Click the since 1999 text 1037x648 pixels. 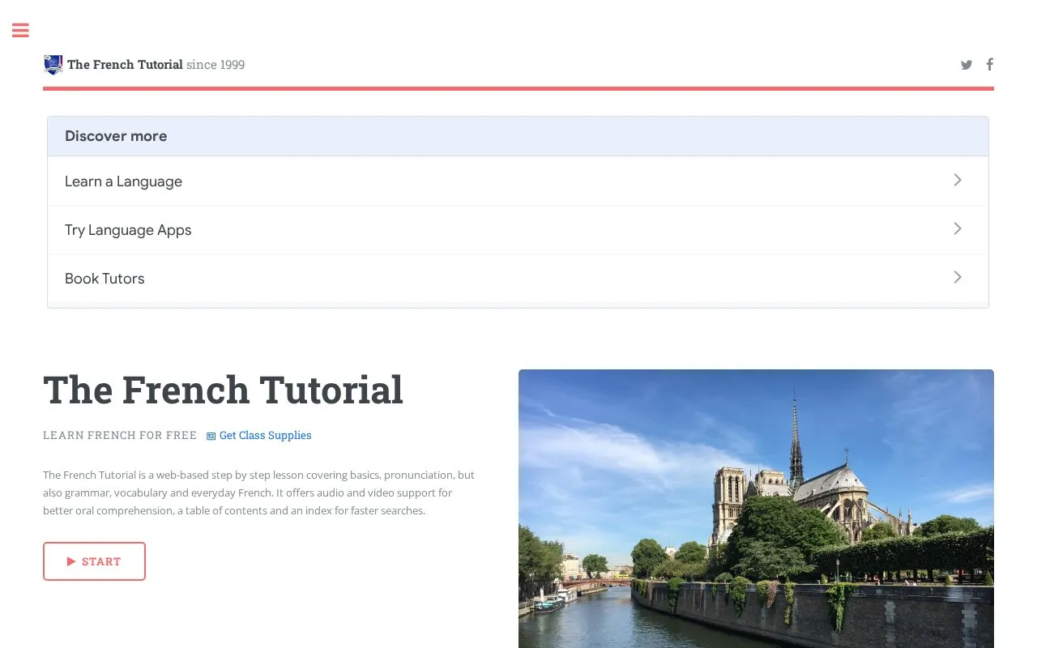(x=216, y=65)
